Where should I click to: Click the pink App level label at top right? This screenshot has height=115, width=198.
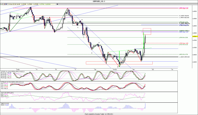pos(183,8)
